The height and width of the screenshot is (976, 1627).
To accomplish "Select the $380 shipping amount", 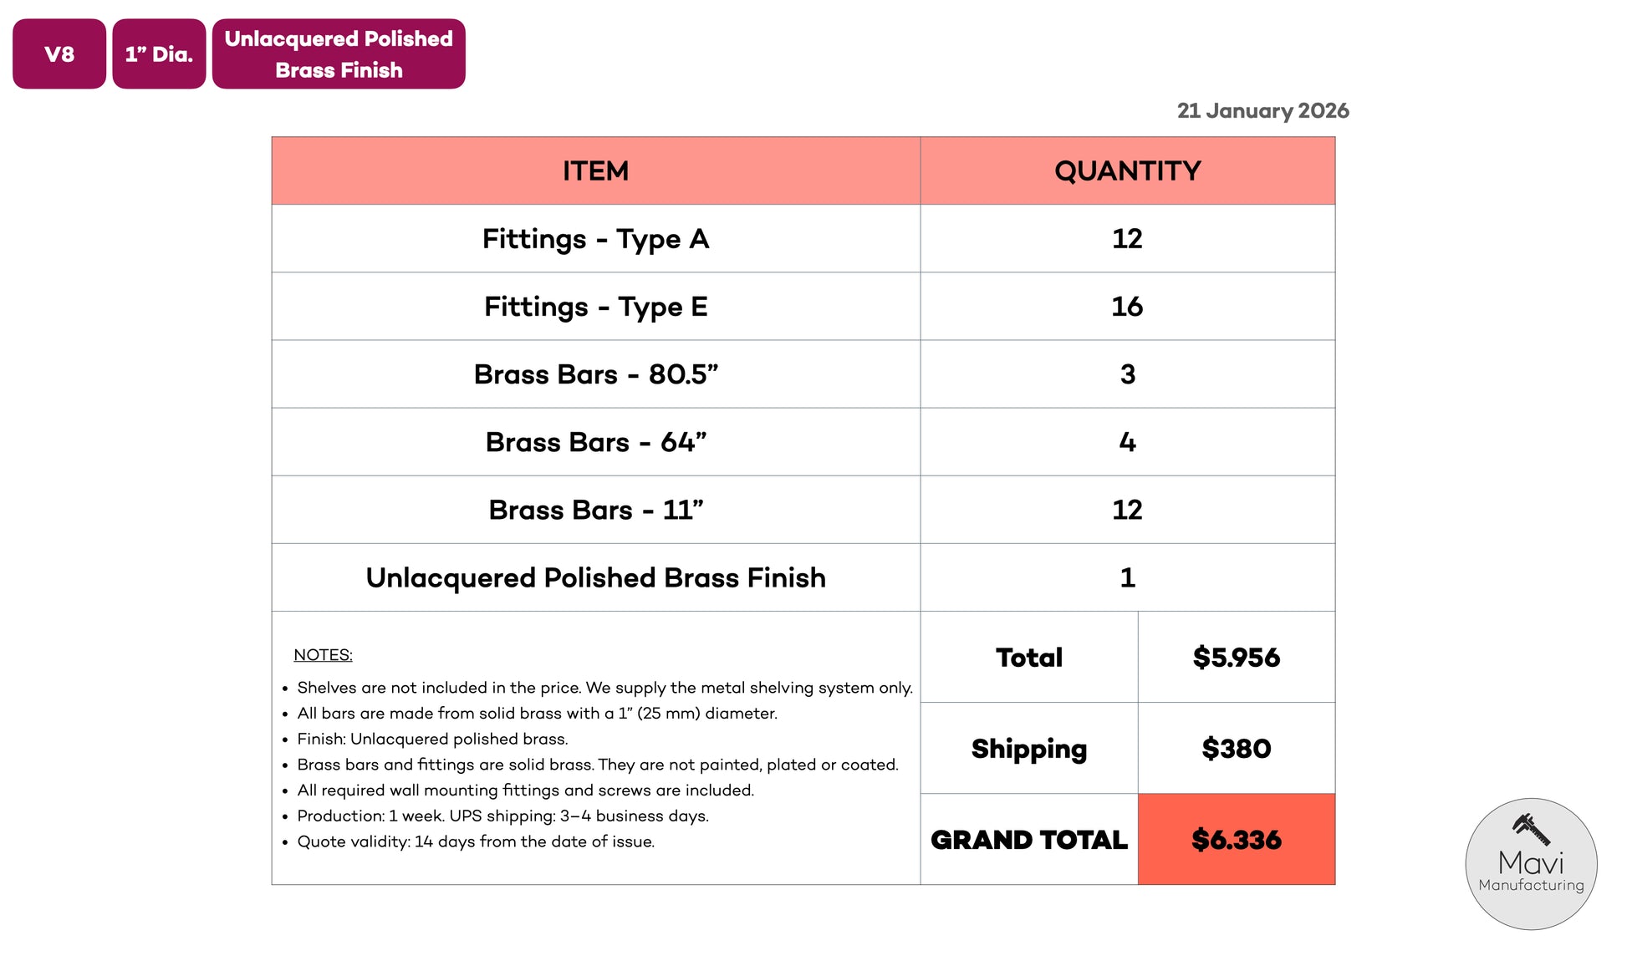I will pos(1236,749).
